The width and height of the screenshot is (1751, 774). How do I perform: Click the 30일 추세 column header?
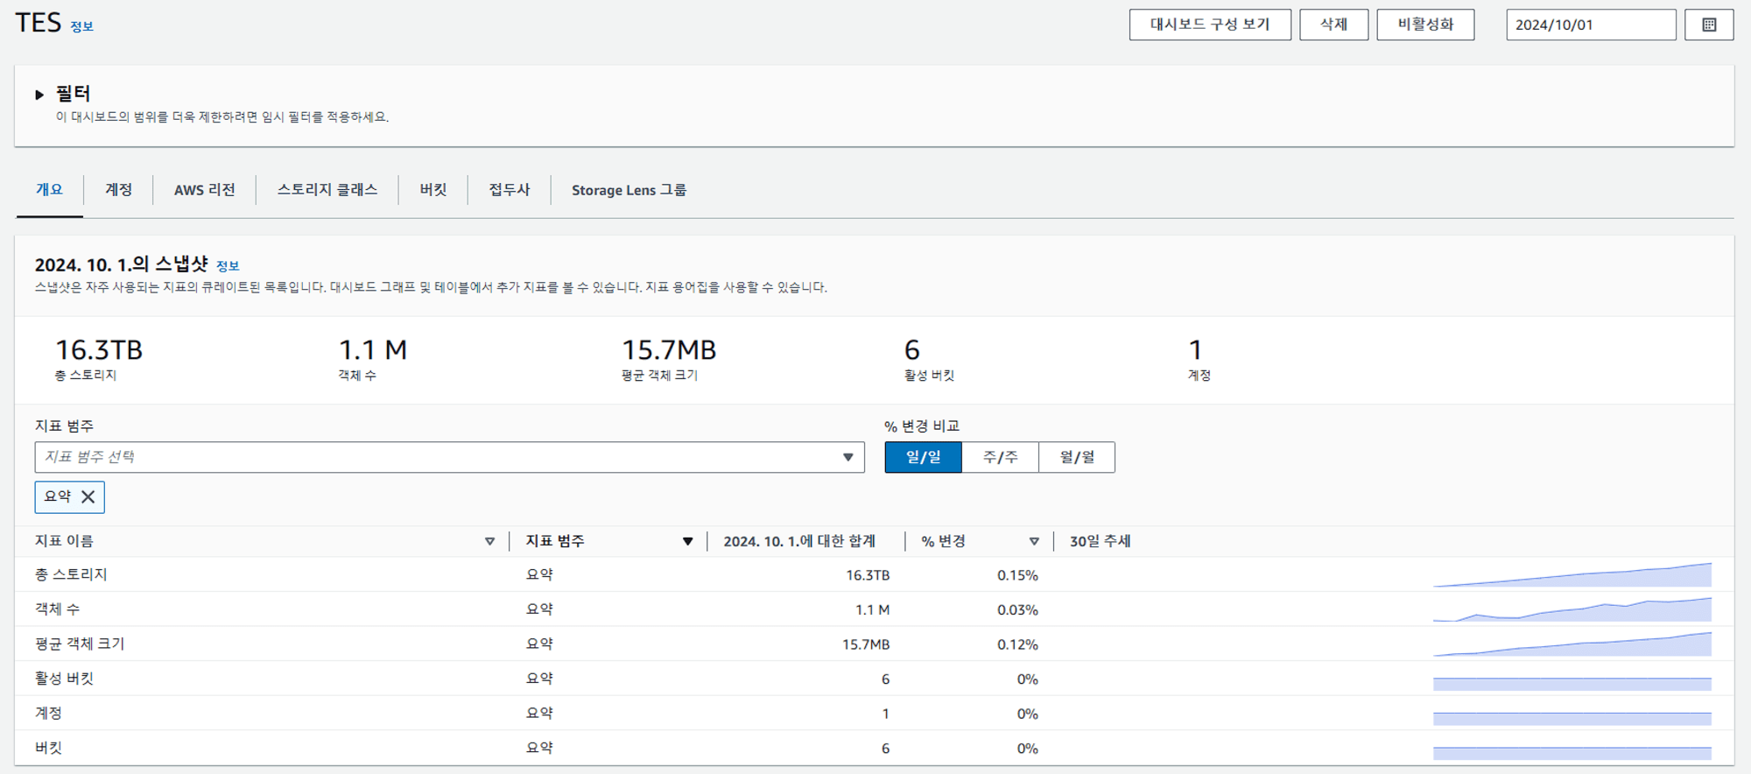point(1101,542)
